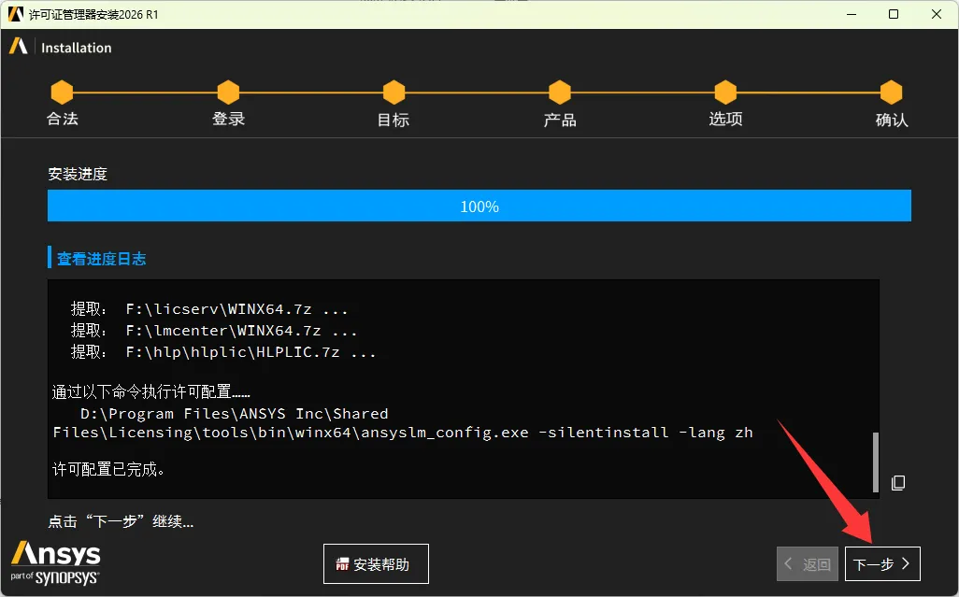Click the 目标 step hexagon
This screenshot has width=959, height=597.
pos(394,92)
